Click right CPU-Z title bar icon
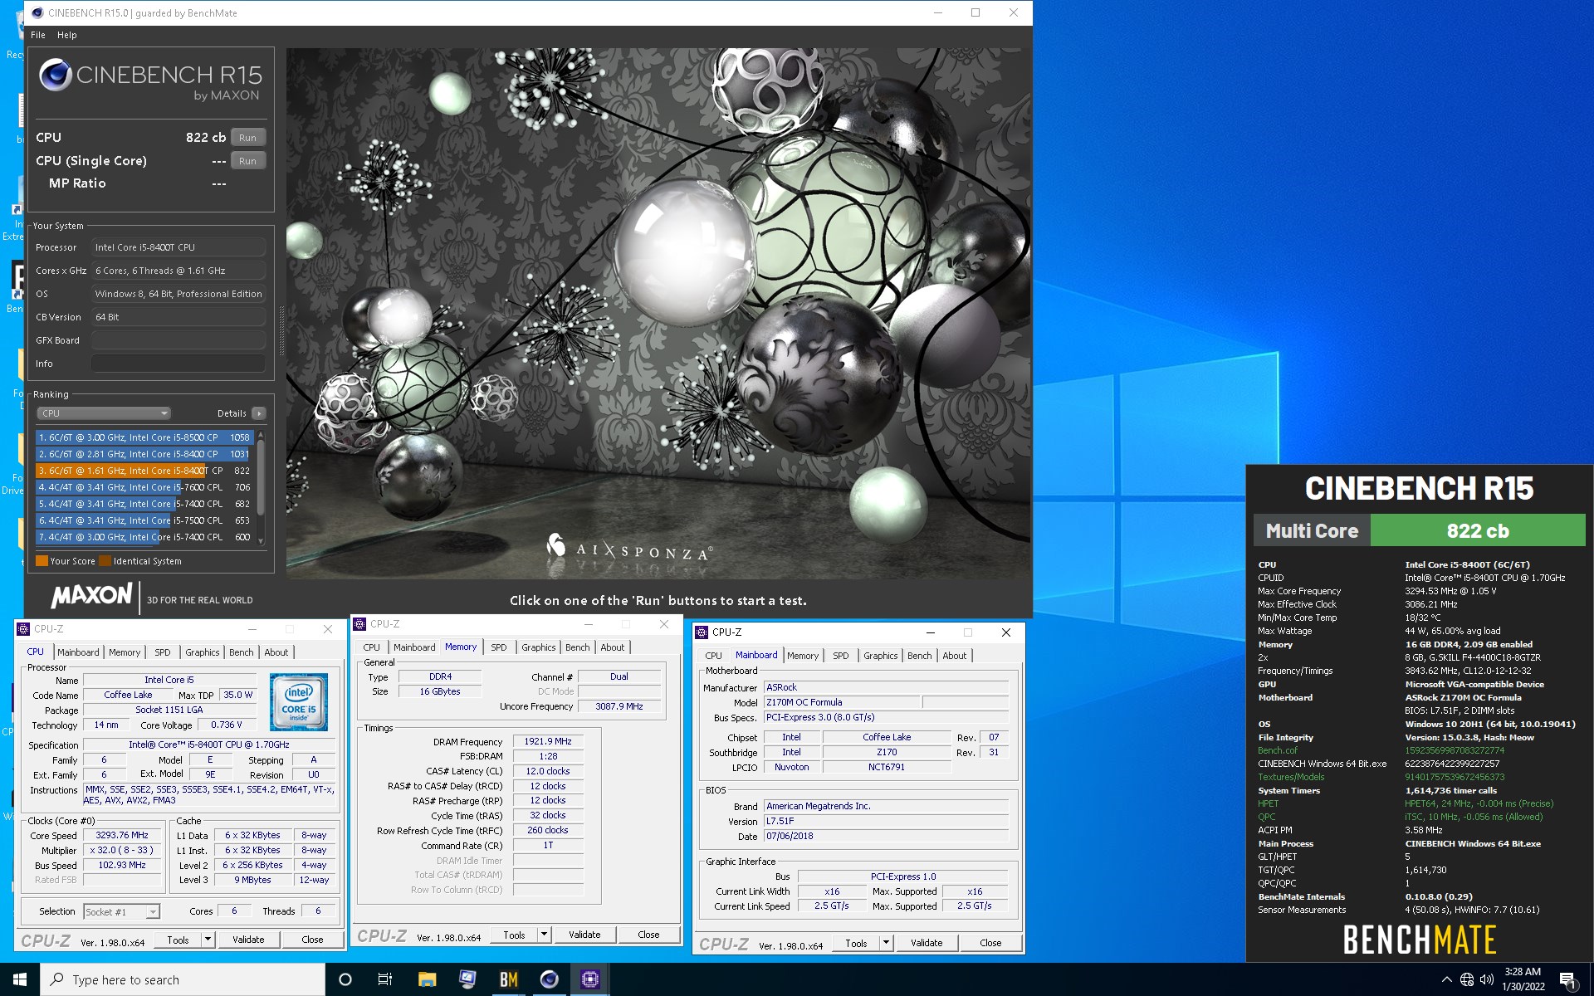Screen dimensions: 1594x996 (702, 632)
